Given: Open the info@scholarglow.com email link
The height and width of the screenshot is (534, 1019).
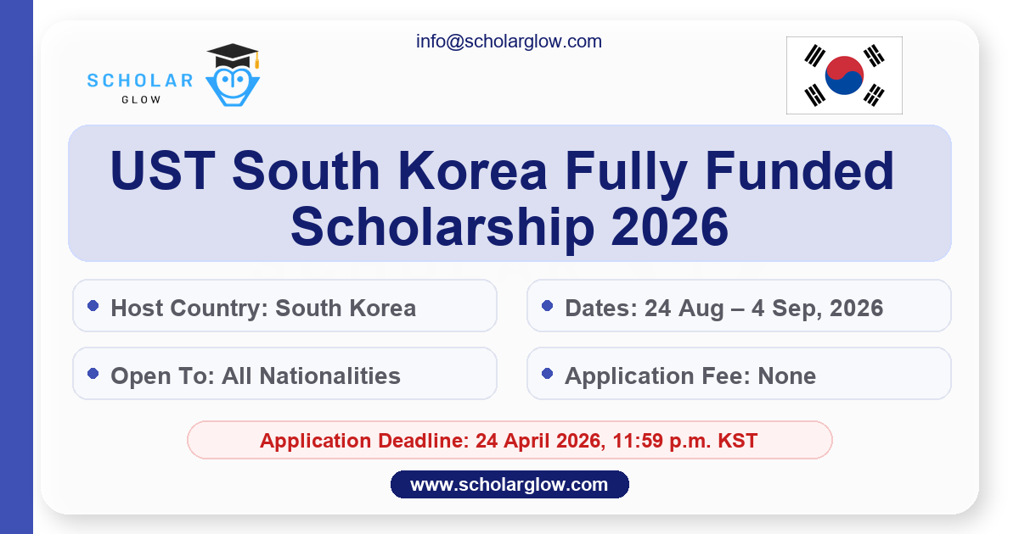Looking at the screenshot, I should point(509,41).
